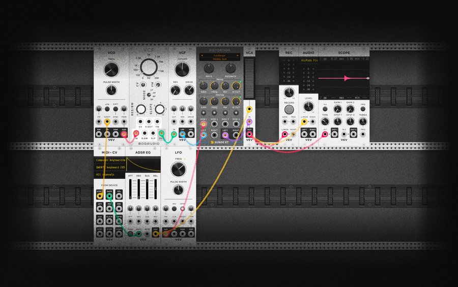The width and height of the screenshot is (458, 287).
Task: Click the SCOPE TIME knob
Action: coord(325,121)
